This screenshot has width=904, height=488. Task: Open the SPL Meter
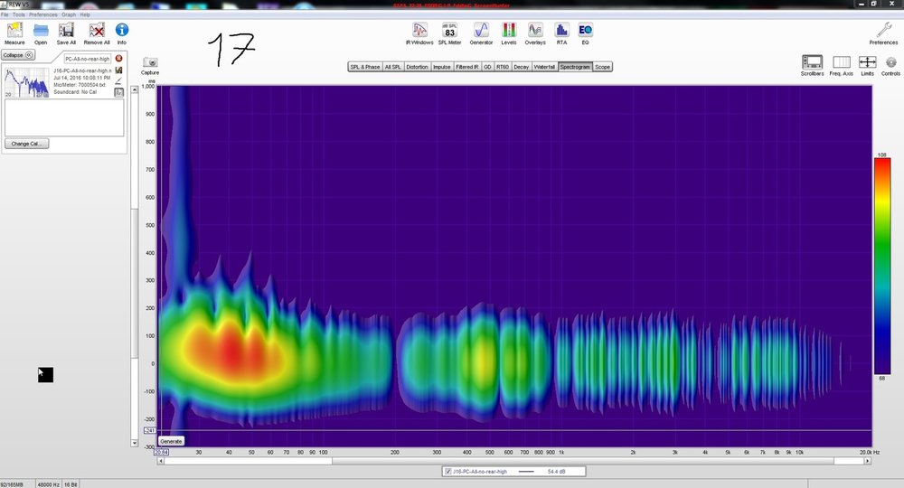[x=449, y=31]
